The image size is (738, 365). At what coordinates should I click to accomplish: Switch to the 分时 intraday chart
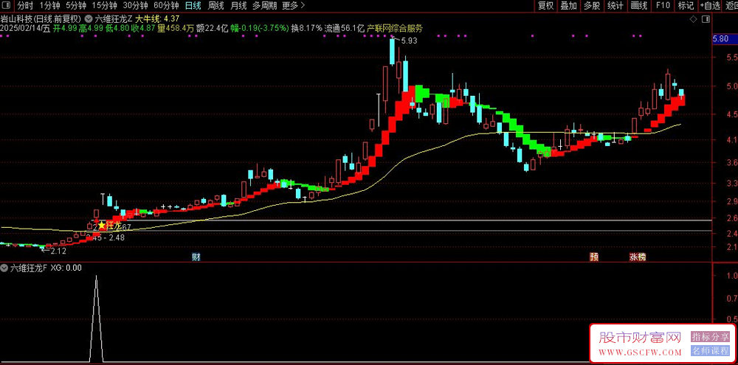coord(25,6)
